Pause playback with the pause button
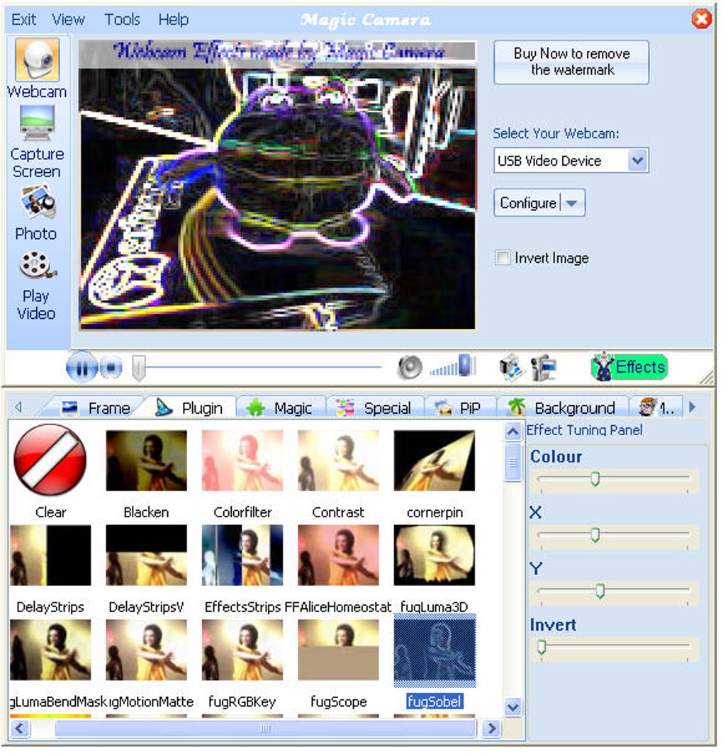The width and height of the screenshot is (723, 754). pos(82,368)
